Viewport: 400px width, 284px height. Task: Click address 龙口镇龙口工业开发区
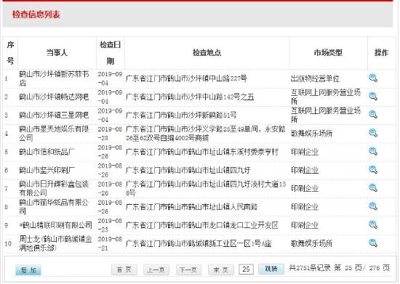(x=244, y=225)
